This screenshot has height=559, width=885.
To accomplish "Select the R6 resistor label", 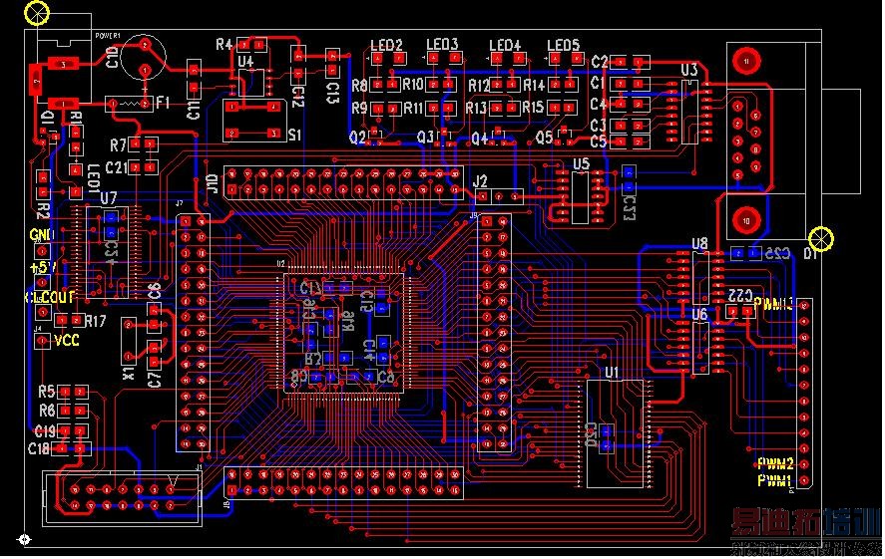I will click(x=47, y=411).
